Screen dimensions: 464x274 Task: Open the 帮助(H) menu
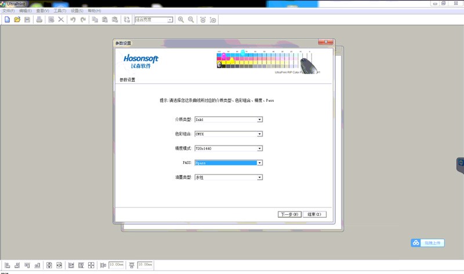(95, 10)
